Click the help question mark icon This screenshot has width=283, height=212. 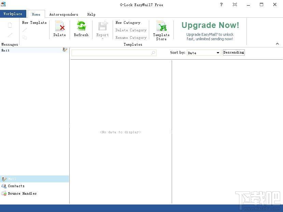coord(222,5)
